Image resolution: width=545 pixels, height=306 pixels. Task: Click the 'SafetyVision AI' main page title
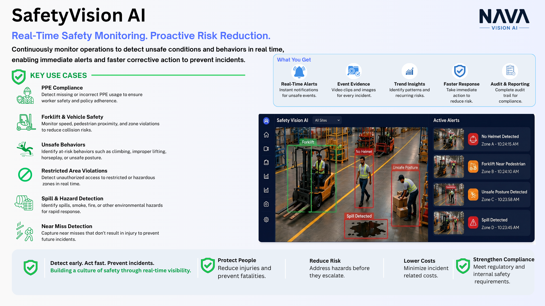point(79,15)
